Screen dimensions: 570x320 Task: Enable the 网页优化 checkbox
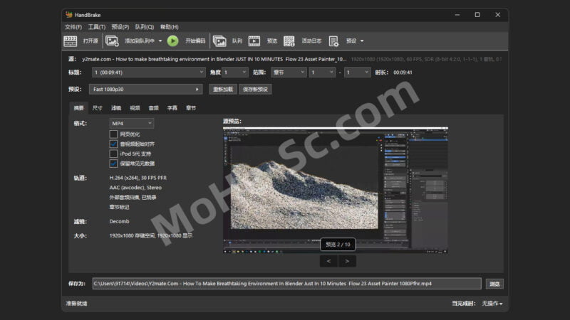(x=113, y=134)
